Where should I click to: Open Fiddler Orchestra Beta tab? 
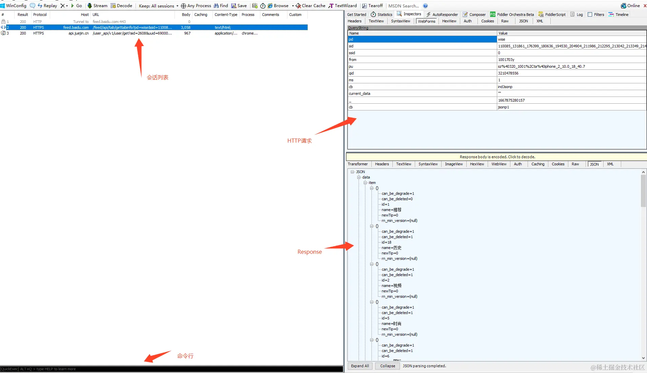tap(512, 14)
